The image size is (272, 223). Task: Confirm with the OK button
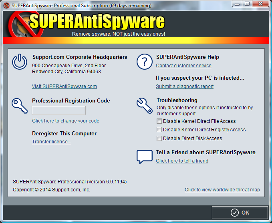(240, 213)
